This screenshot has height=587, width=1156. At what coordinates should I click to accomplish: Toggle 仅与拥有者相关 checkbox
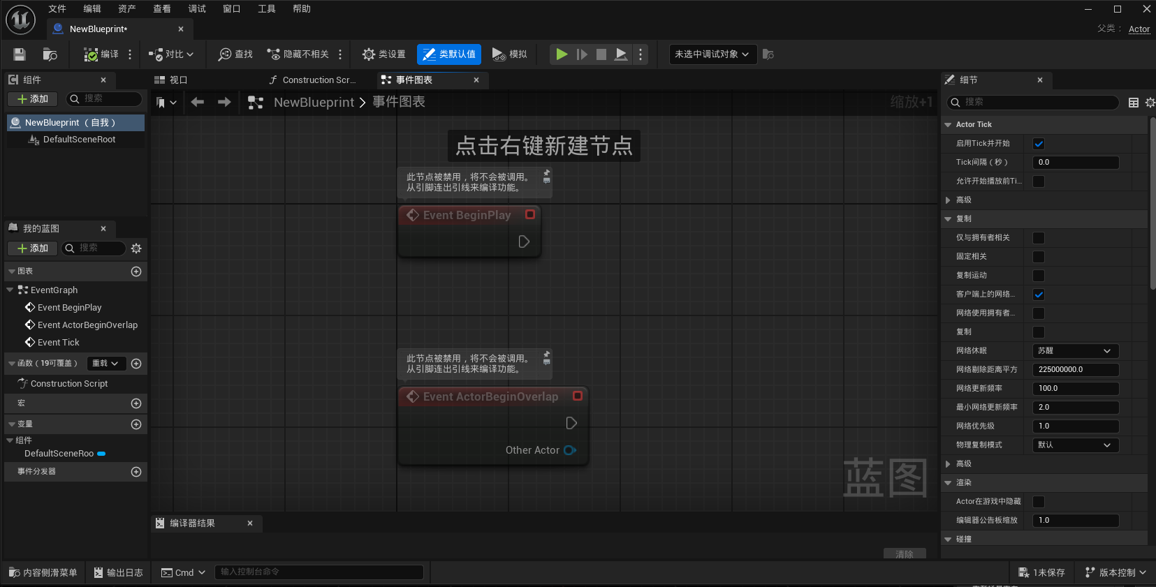pyautogui.click(x=1039, y=238)
